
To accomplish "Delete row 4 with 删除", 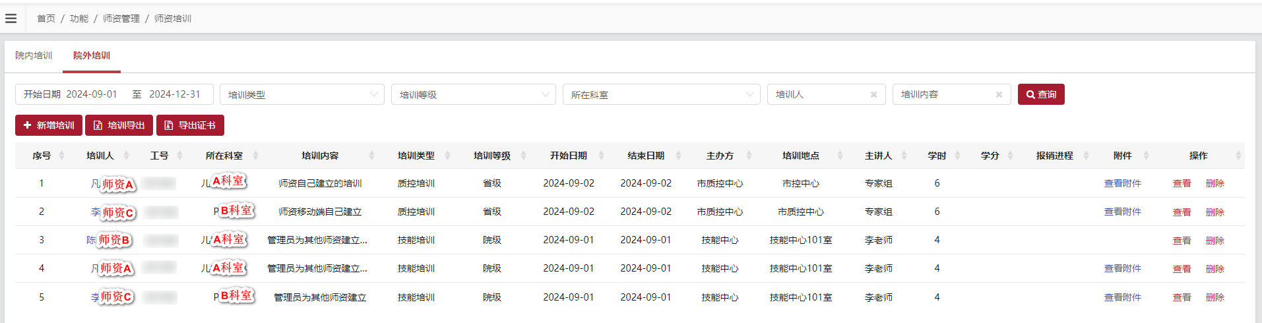I will (1215, 269).
